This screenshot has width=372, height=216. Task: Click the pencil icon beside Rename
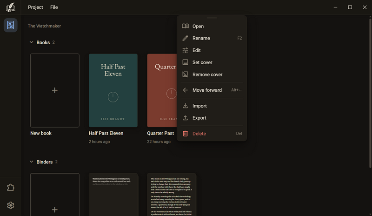click(185, 38)
